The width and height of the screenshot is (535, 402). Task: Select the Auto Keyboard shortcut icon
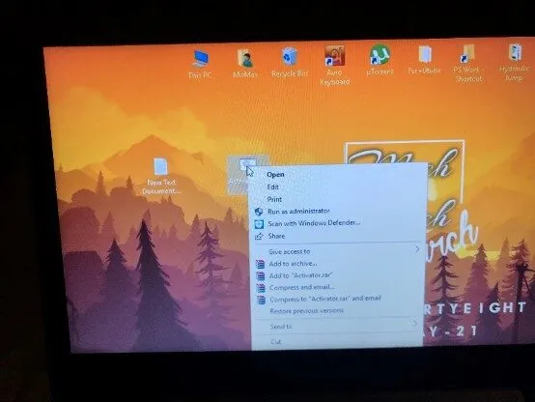[x=335, y=66]
